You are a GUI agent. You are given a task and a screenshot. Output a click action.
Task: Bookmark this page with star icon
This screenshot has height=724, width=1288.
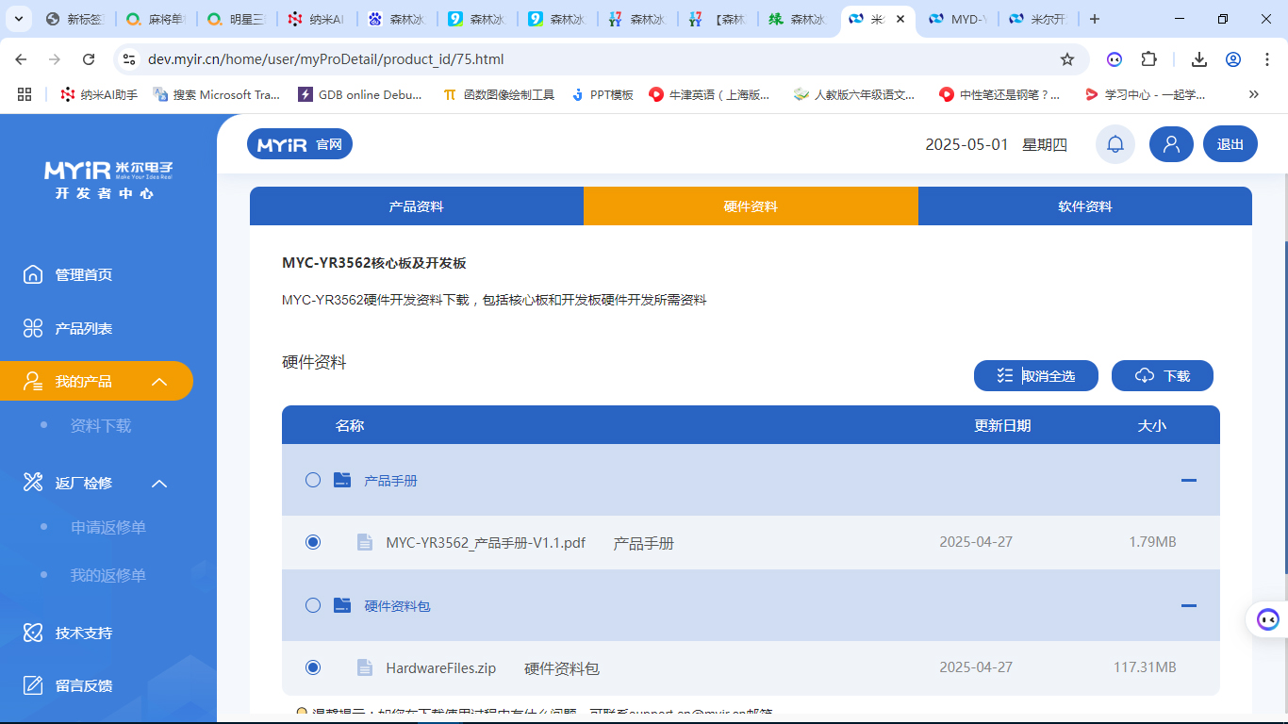click(1067, 59)
